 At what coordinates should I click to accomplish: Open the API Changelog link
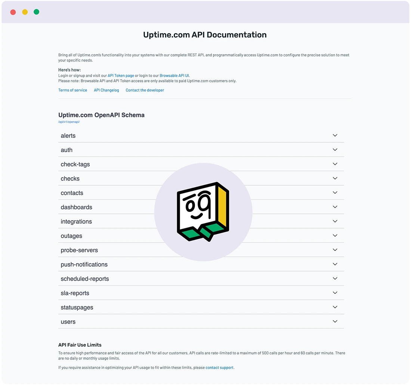point(106,90)
